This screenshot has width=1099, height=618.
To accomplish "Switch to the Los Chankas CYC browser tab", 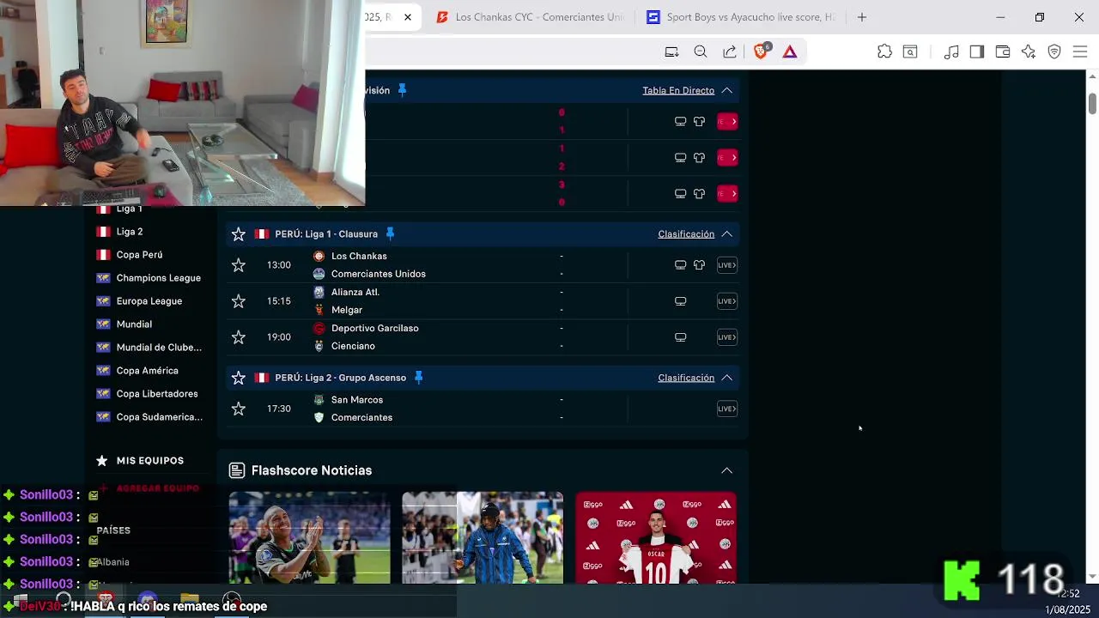I will pyautogui.click(x=530, y=17).
